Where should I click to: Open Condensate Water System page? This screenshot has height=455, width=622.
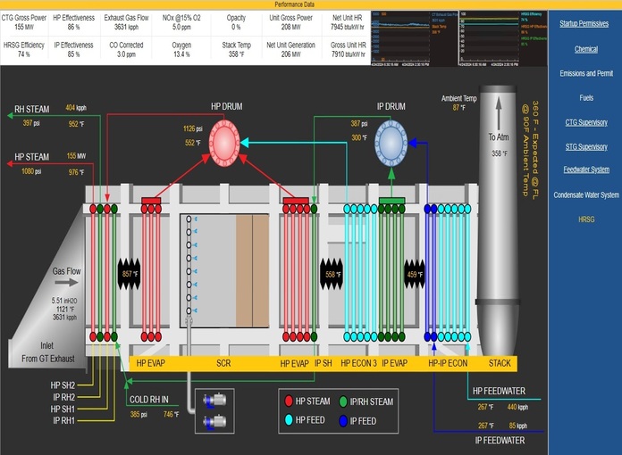586,194
